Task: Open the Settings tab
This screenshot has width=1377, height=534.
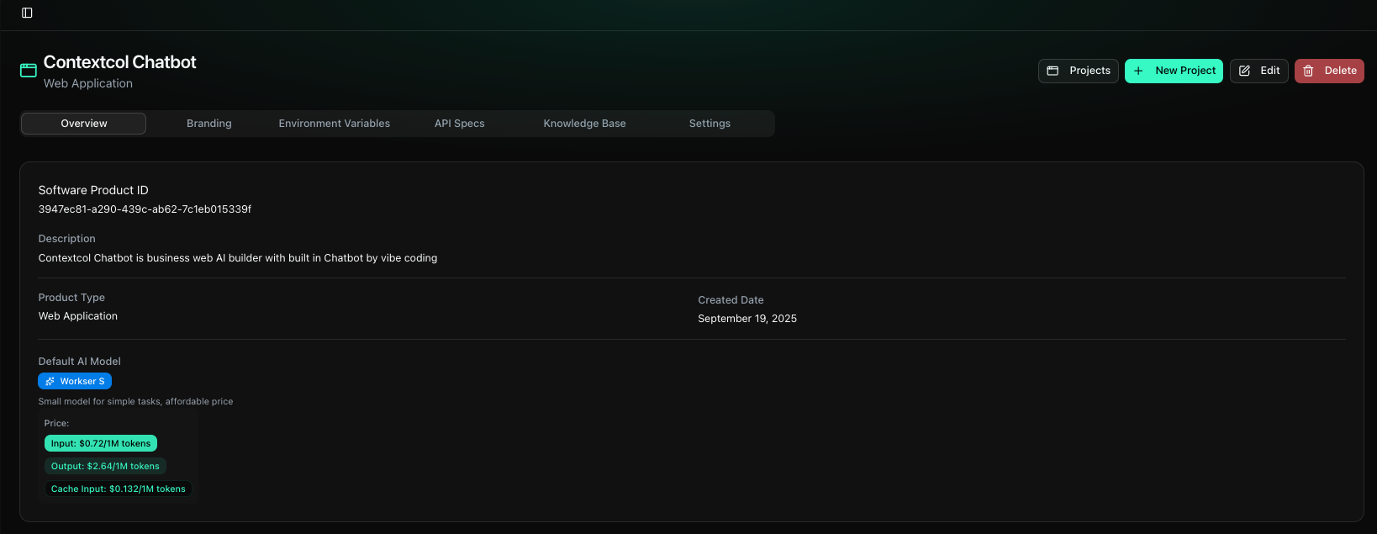Action: pyautogui.click(x=710, y=124)
